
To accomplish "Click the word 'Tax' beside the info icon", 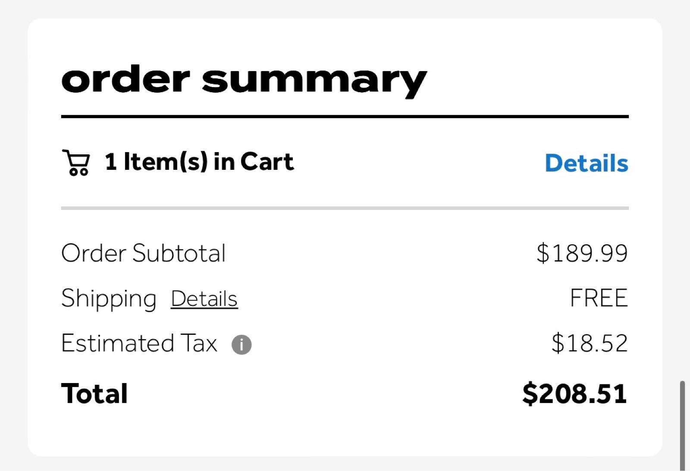I will [199, 343].
